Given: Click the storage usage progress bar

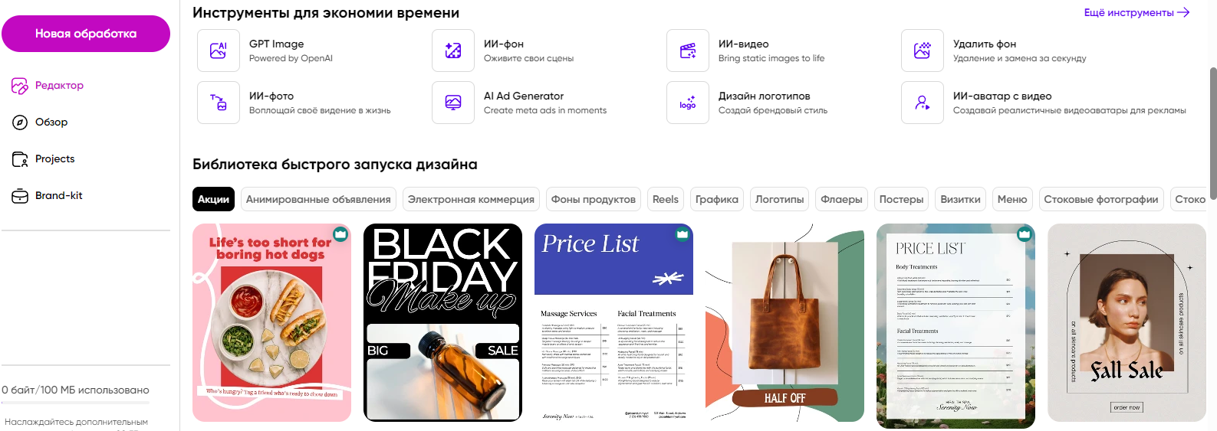Looking at the screenshot, I should [x=75, y=403].
